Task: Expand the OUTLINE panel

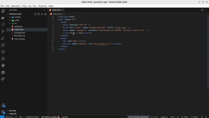Action: point(12,111)
